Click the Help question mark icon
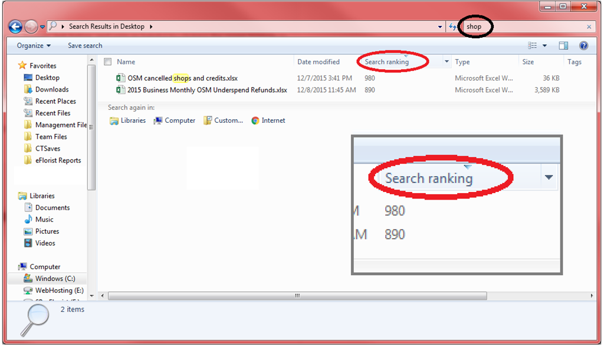The width and height of the screenshot is (604, 349). coord(583,45)
